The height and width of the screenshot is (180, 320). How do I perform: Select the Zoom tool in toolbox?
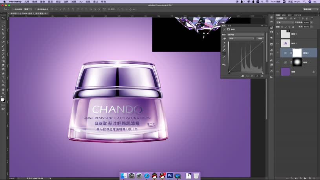pos(3,93)
